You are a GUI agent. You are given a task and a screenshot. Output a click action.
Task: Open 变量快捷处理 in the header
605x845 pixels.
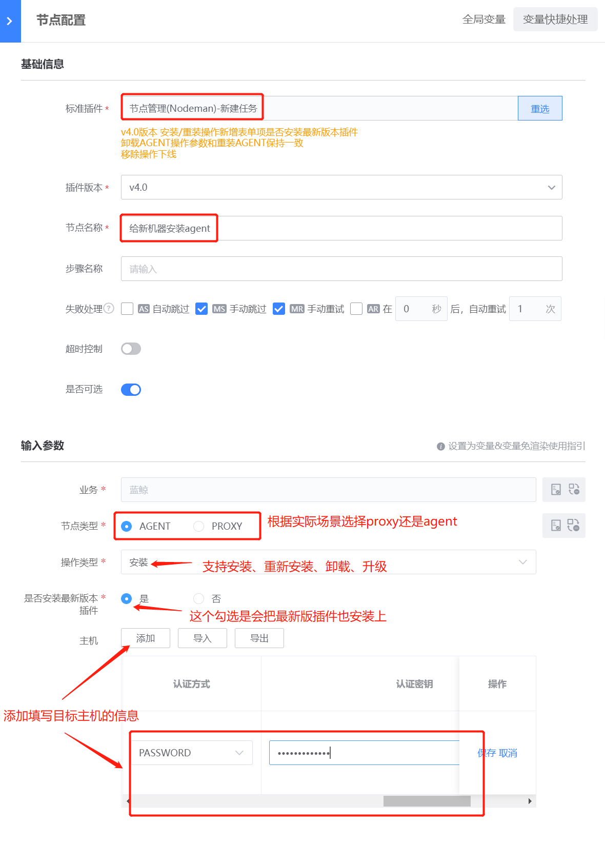[555, 19]
